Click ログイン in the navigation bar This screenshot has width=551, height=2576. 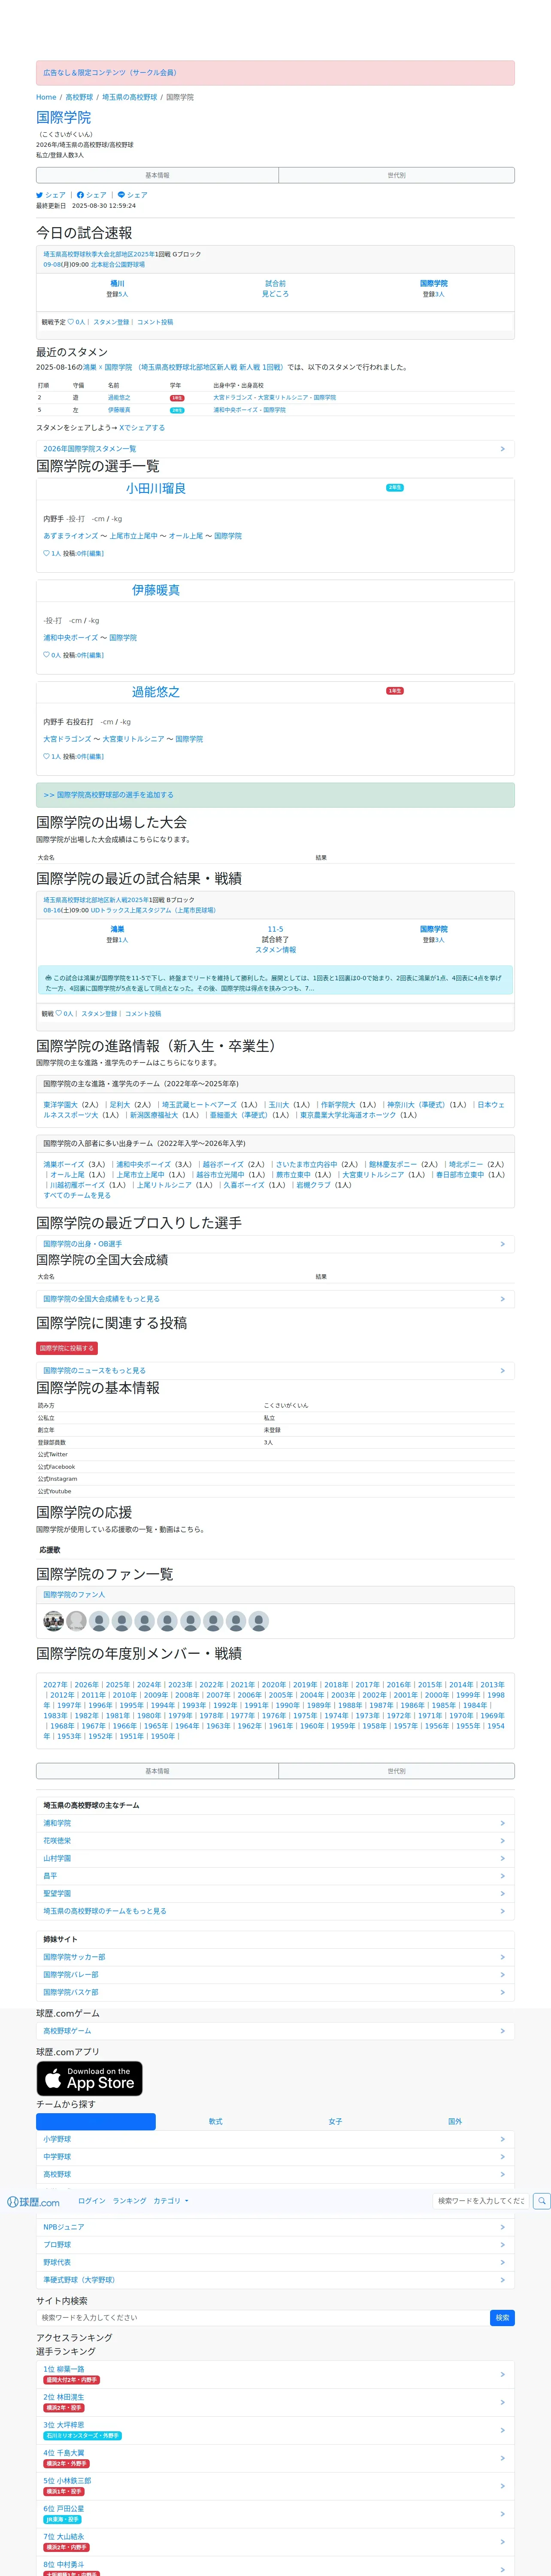coord(92,2201)
